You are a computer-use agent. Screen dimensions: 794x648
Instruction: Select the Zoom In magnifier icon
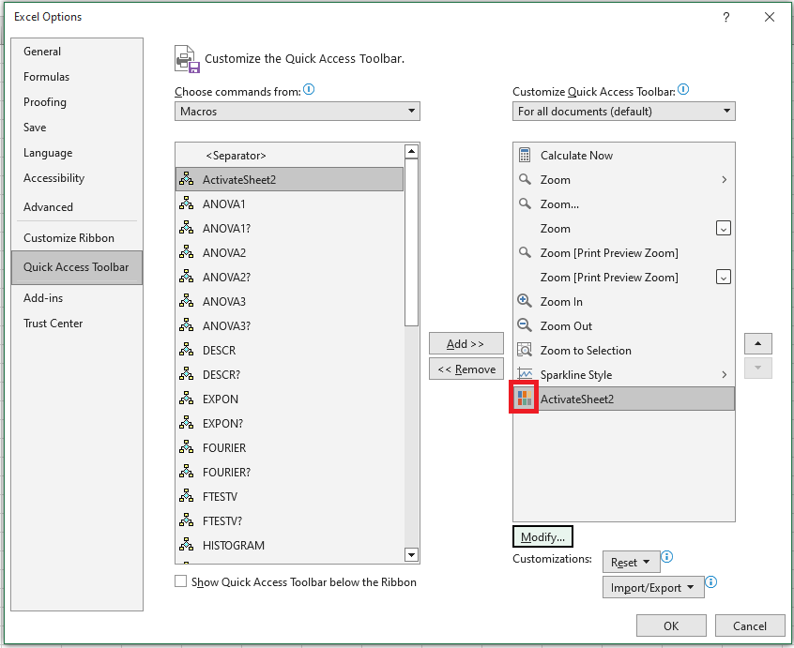click(x=524, y=301)
